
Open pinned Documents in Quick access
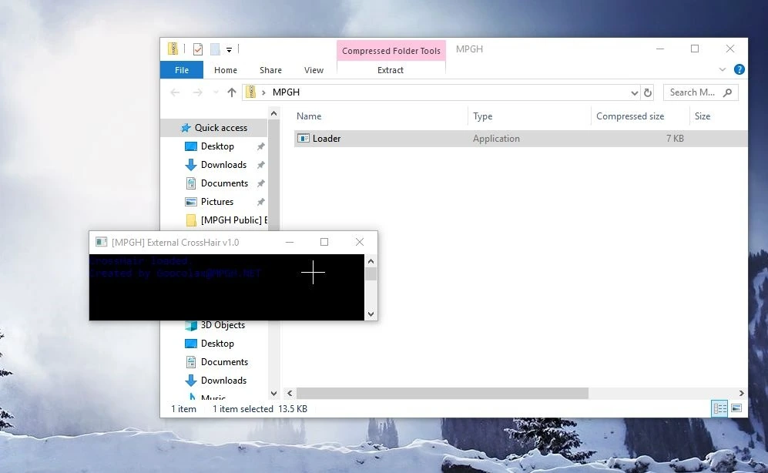pyautogui.click(x=224, y=183)
